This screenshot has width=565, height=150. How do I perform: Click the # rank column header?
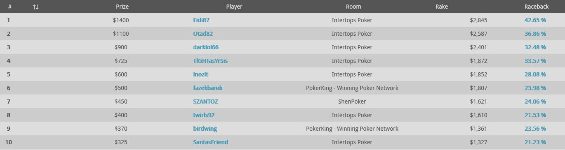pyautogui.click(x=10, y=7)
